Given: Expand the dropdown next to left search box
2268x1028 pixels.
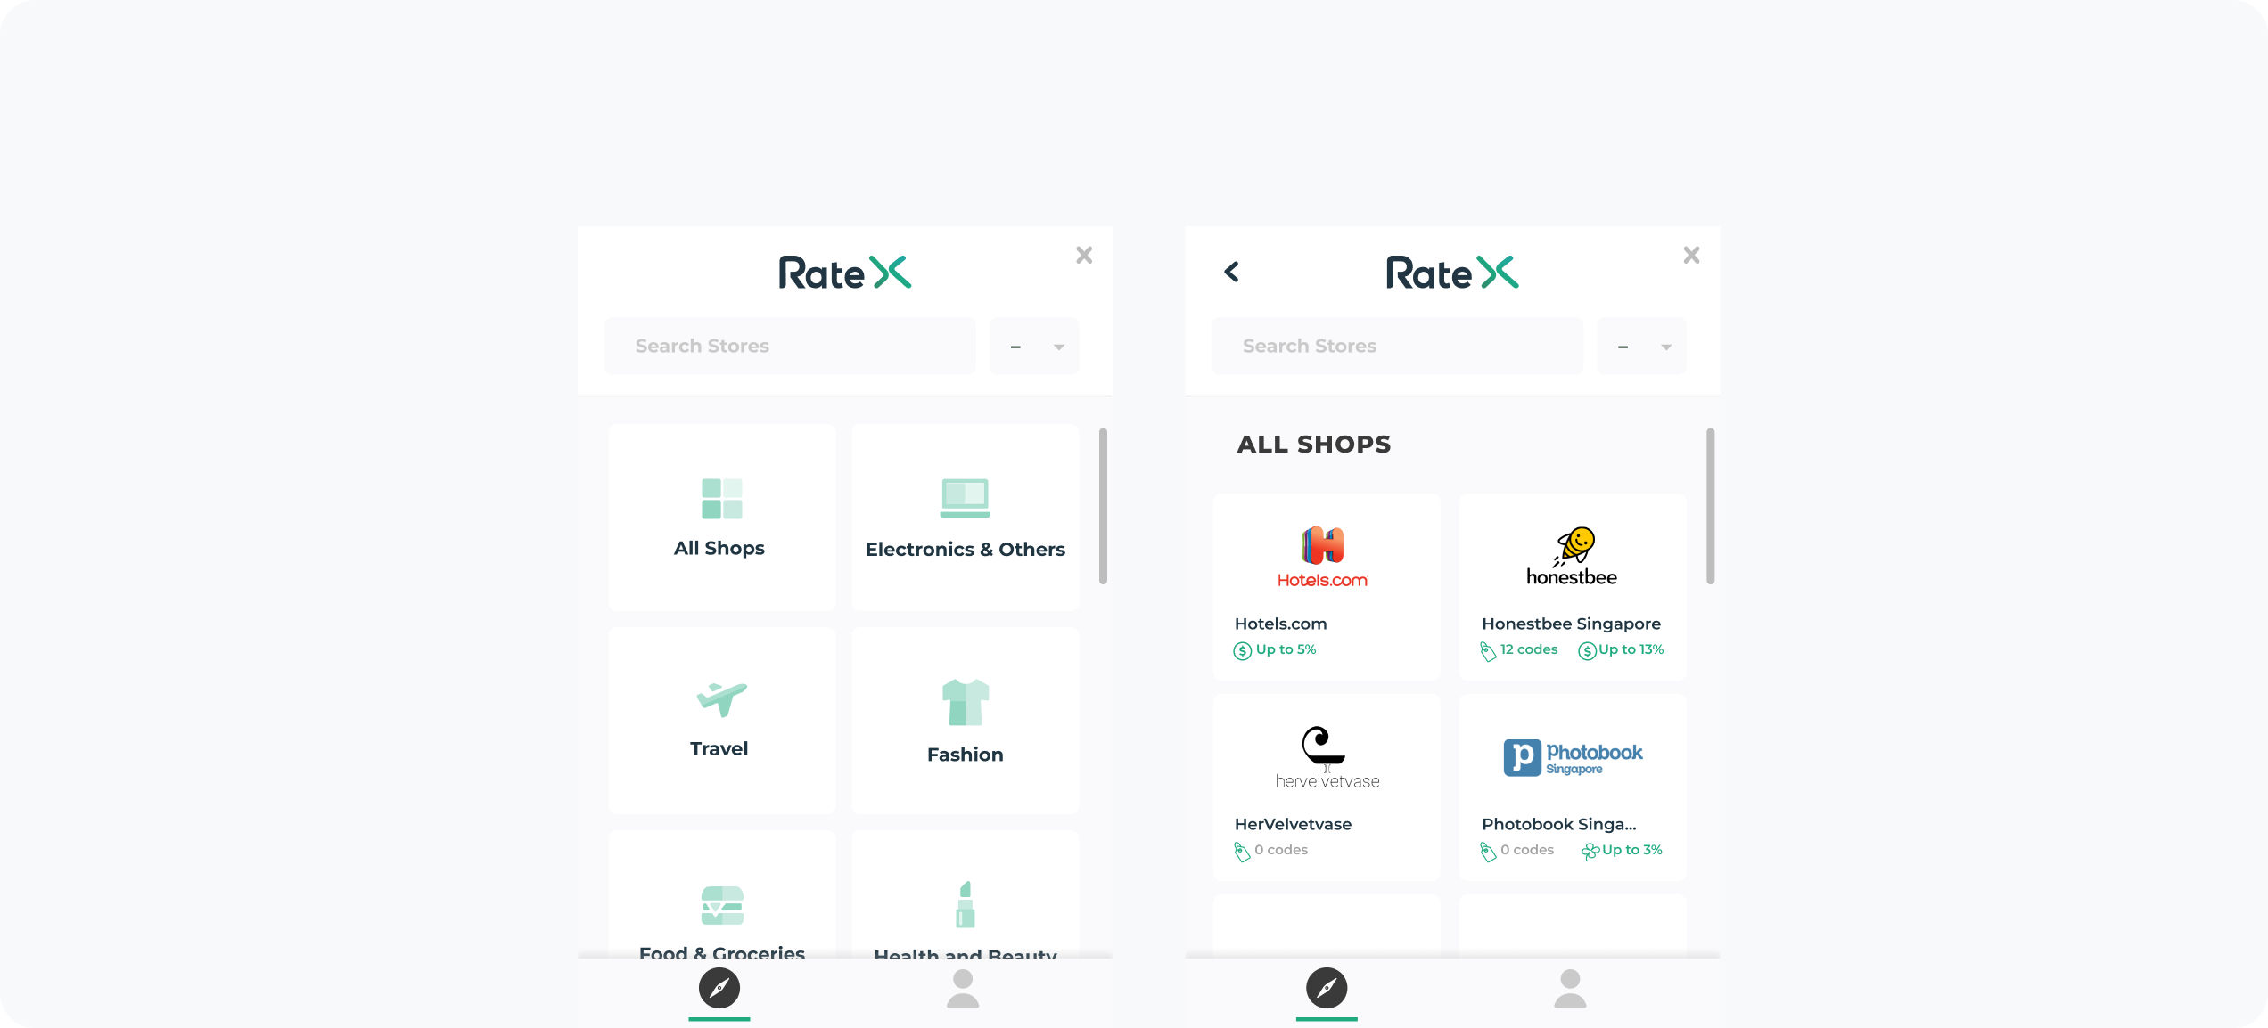Looking at the screenshot, I should click(1035, 347).
